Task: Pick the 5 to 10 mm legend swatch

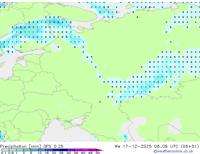Action: pyautogui.click(x=35, y=150)
